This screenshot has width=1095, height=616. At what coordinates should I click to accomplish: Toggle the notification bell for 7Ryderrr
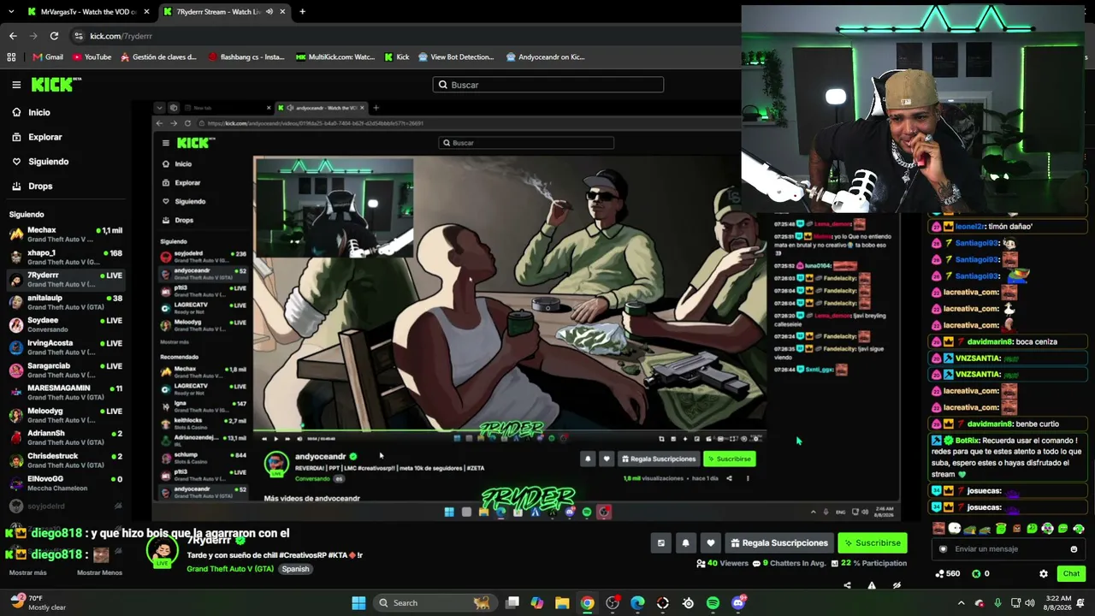coord(685,543)
